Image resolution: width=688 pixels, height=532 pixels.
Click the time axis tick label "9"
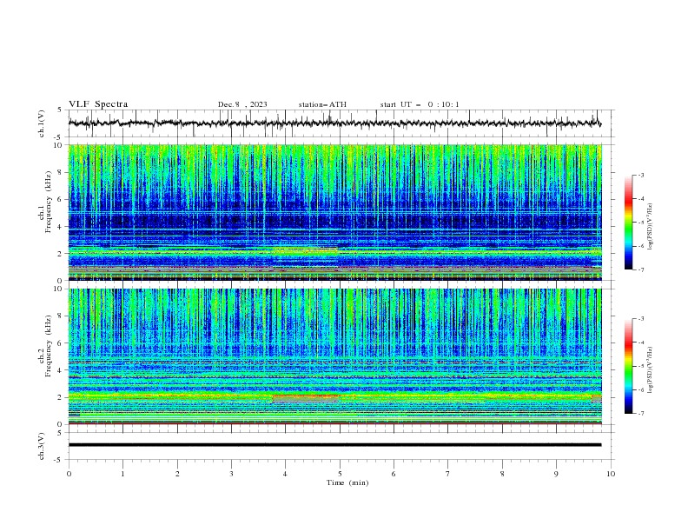click(x=556, y=474)
